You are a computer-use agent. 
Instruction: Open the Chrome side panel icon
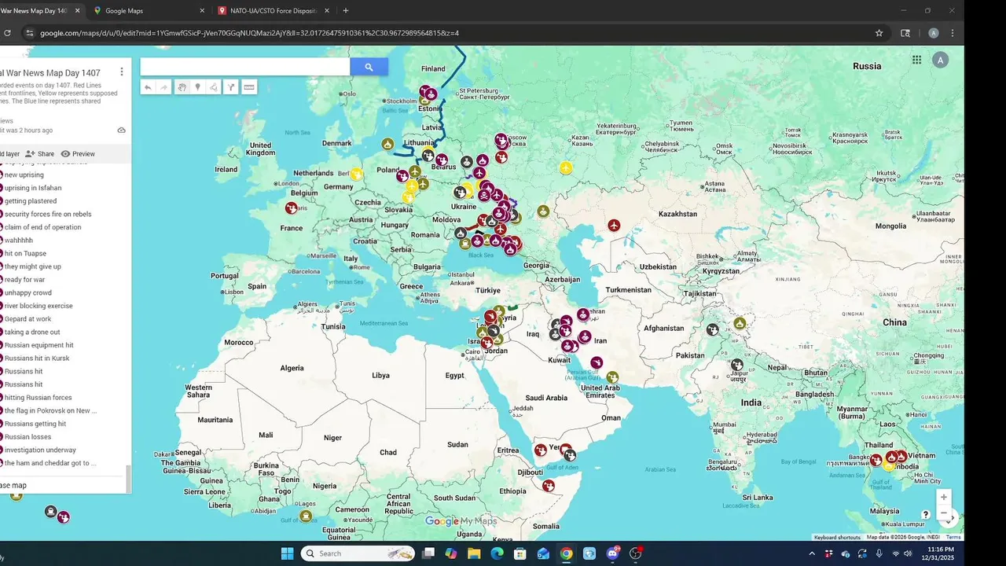905,33
